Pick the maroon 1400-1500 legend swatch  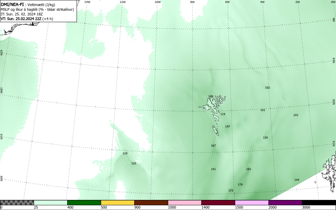[218, 203]
